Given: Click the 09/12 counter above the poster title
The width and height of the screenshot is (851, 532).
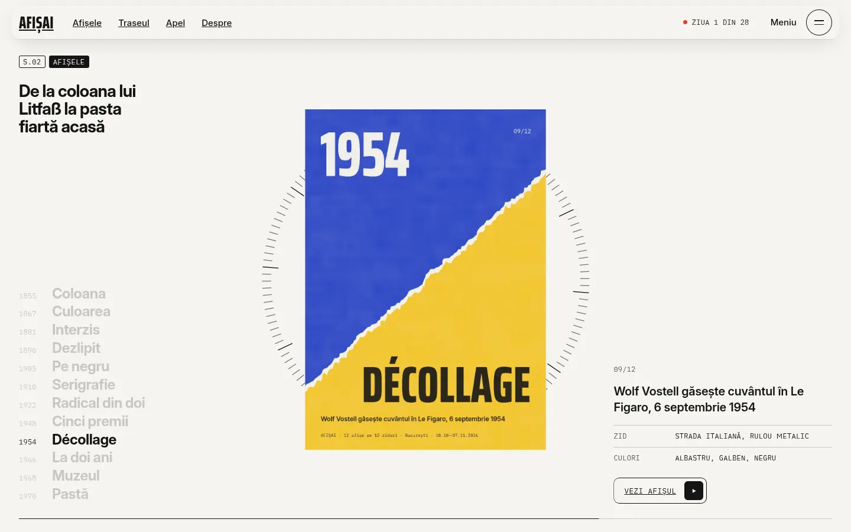Looking at the screenshot, I should pos(625,369).
